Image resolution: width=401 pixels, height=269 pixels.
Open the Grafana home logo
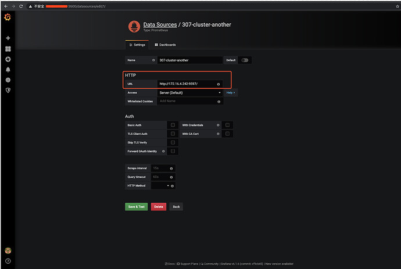pos(8,17)
